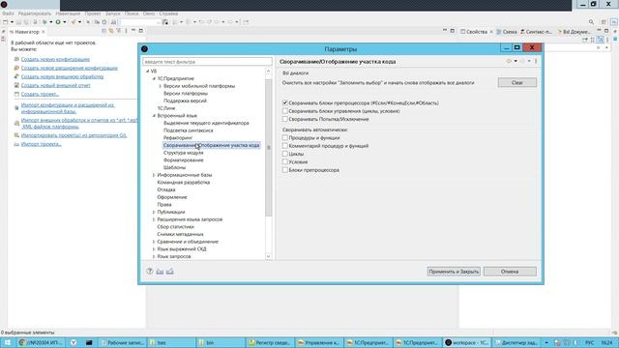Click icon beside Создать новый внешний отчет
Screen dimensions: 619x348
16,85
